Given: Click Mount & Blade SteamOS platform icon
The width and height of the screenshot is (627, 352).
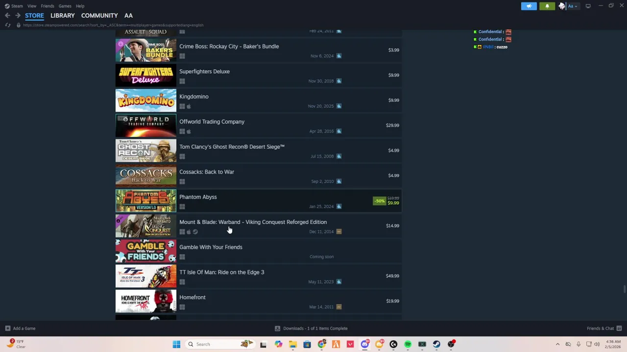Looking at the screenshot, I should pyautogui.click(x=195, y=232).
